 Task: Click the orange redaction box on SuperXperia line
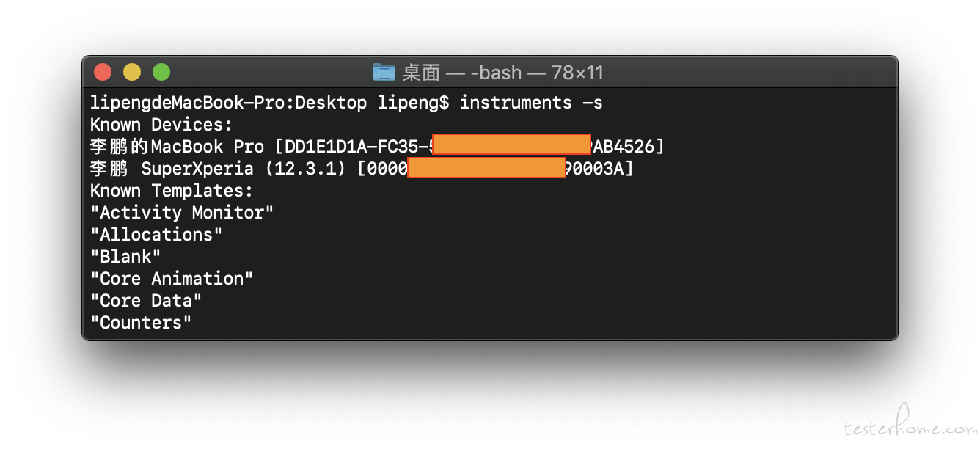pyautogui.click(x=486, y=168)
